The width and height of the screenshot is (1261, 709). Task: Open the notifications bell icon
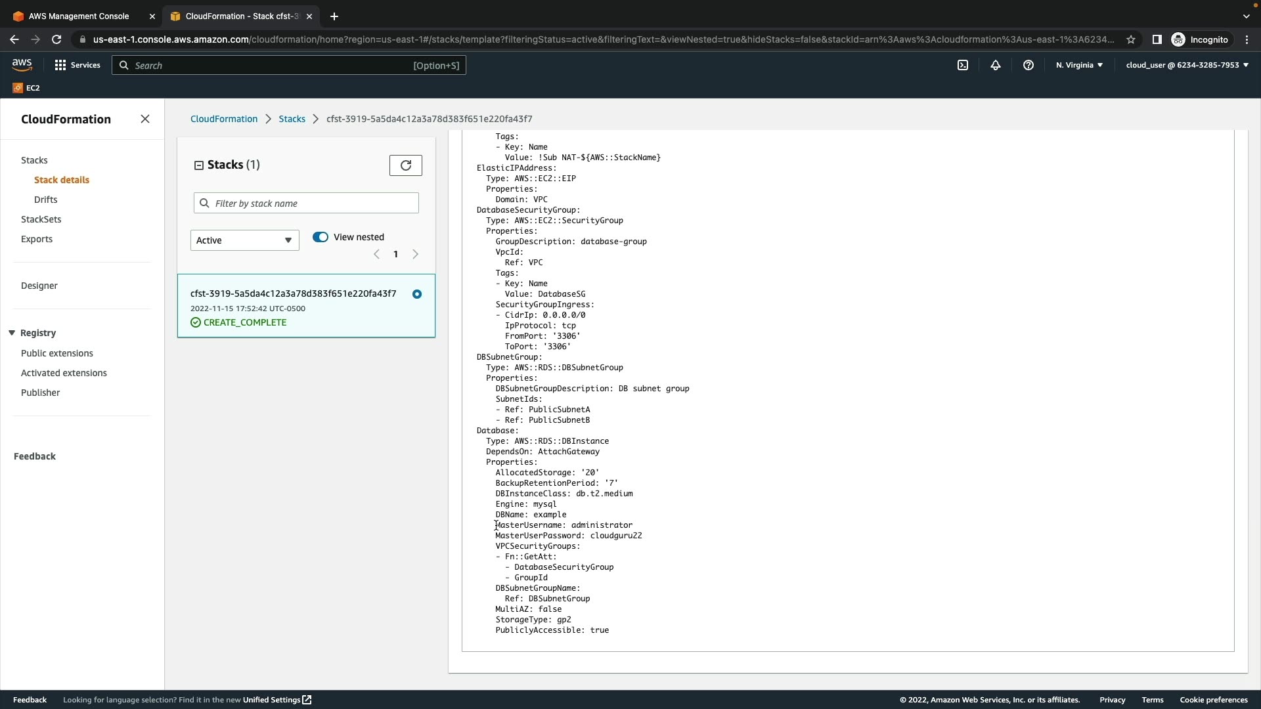(996, 65)
